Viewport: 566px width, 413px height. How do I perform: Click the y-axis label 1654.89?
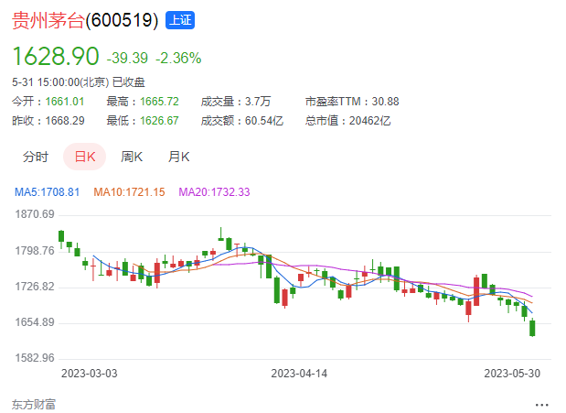tap(35, 321)
